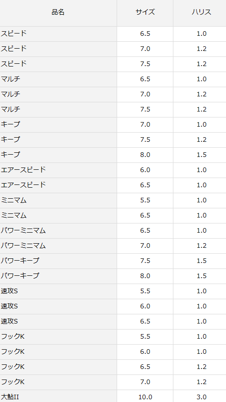
Task: Click size 7.5 in the third スピード row
Action: [x=145, y=64]
